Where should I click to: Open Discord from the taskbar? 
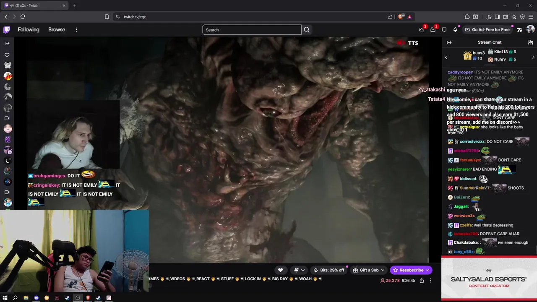pos(36,298)
